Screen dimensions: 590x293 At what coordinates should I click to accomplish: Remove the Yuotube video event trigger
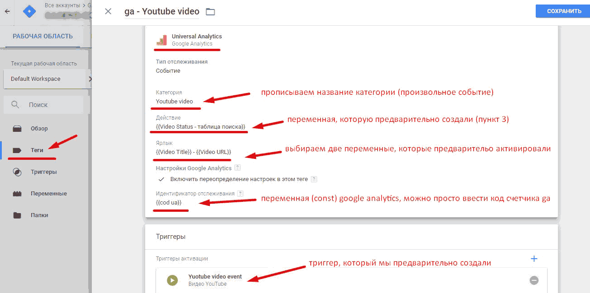click(534, 280)
